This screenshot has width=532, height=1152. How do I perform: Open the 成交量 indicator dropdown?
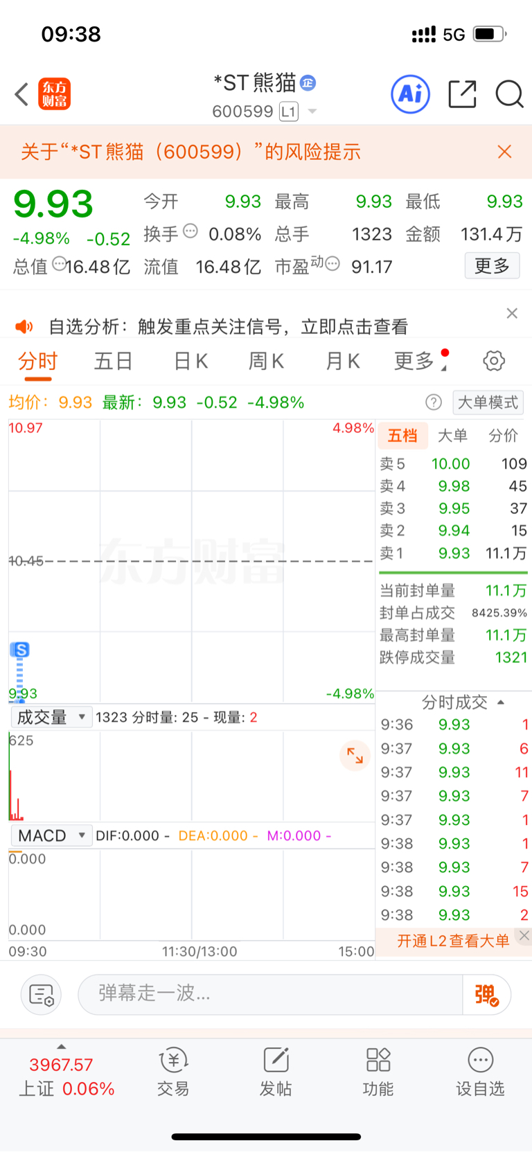tap(51, 717)
